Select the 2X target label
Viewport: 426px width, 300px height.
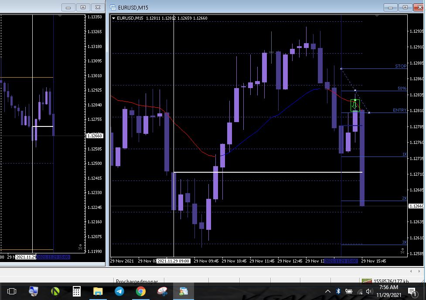[404, 198]
